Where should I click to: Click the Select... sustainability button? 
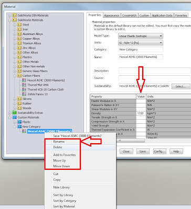181,86
